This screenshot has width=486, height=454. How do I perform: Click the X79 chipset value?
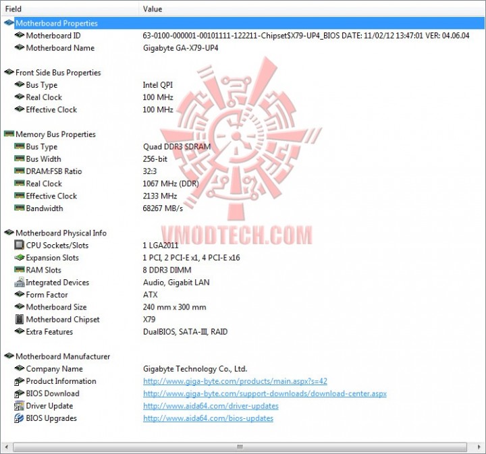[149, 319]
